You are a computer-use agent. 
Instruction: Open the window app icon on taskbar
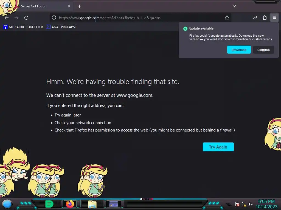click(x=114, y=204)
